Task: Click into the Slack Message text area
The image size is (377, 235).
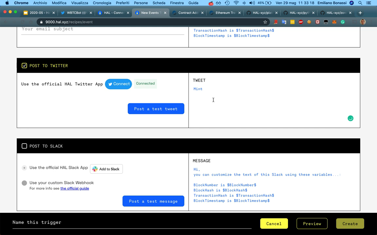Action: 274,185
